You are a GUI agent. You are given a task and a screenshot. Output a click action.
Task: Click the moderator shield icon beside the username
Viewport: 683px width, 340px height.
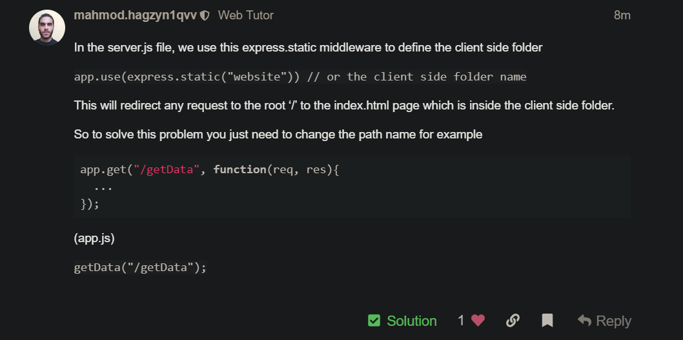pos(205,15)
